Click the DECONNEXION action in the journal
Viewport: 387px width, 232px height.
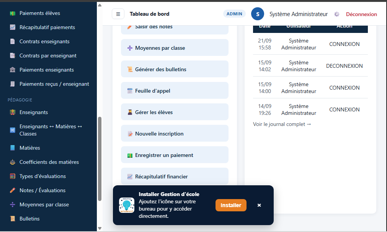tap(344, 66)
